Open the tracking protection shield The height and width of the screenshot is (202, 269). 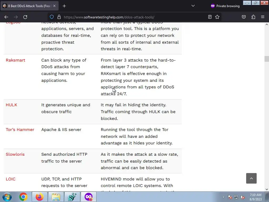[x=52, y=17]
